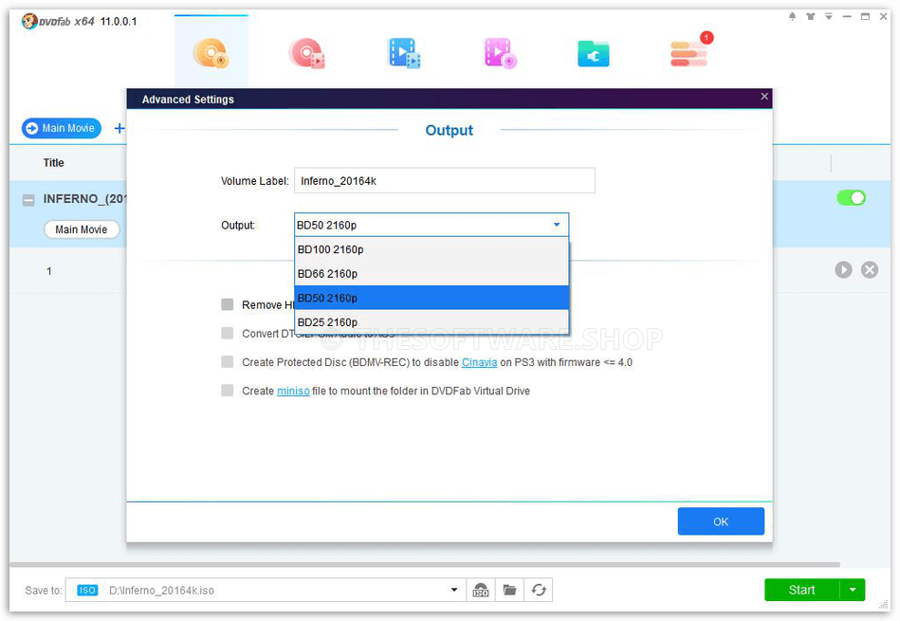Click the notification bell icon
Image resolution: width=900 pixels, height=621 pixels.
click(792, 17)
